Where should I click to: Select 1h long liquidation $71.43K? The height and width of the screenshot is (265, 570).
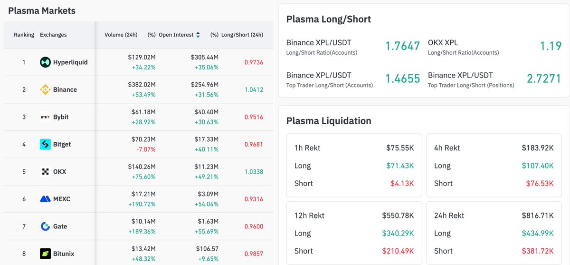coord(400,166)
